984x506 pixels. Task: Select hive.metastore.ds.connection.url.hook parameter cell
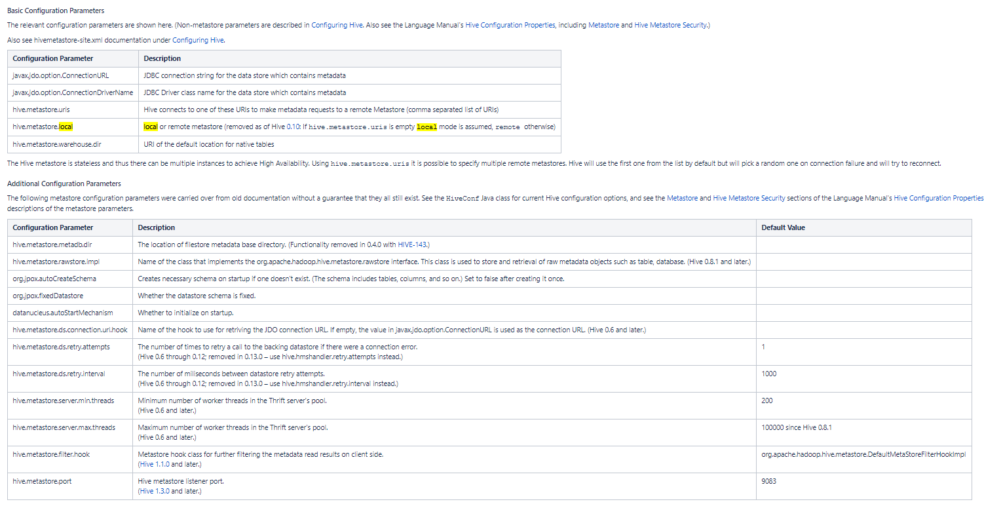point(70,330)
